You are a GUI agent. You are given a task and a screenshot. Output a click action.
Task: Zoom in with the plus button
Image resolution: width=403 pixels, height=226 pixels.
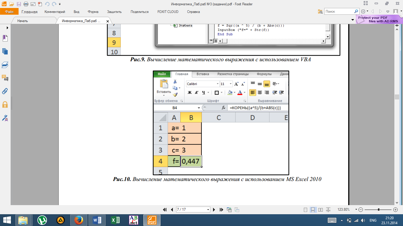[x=396, y=210]
